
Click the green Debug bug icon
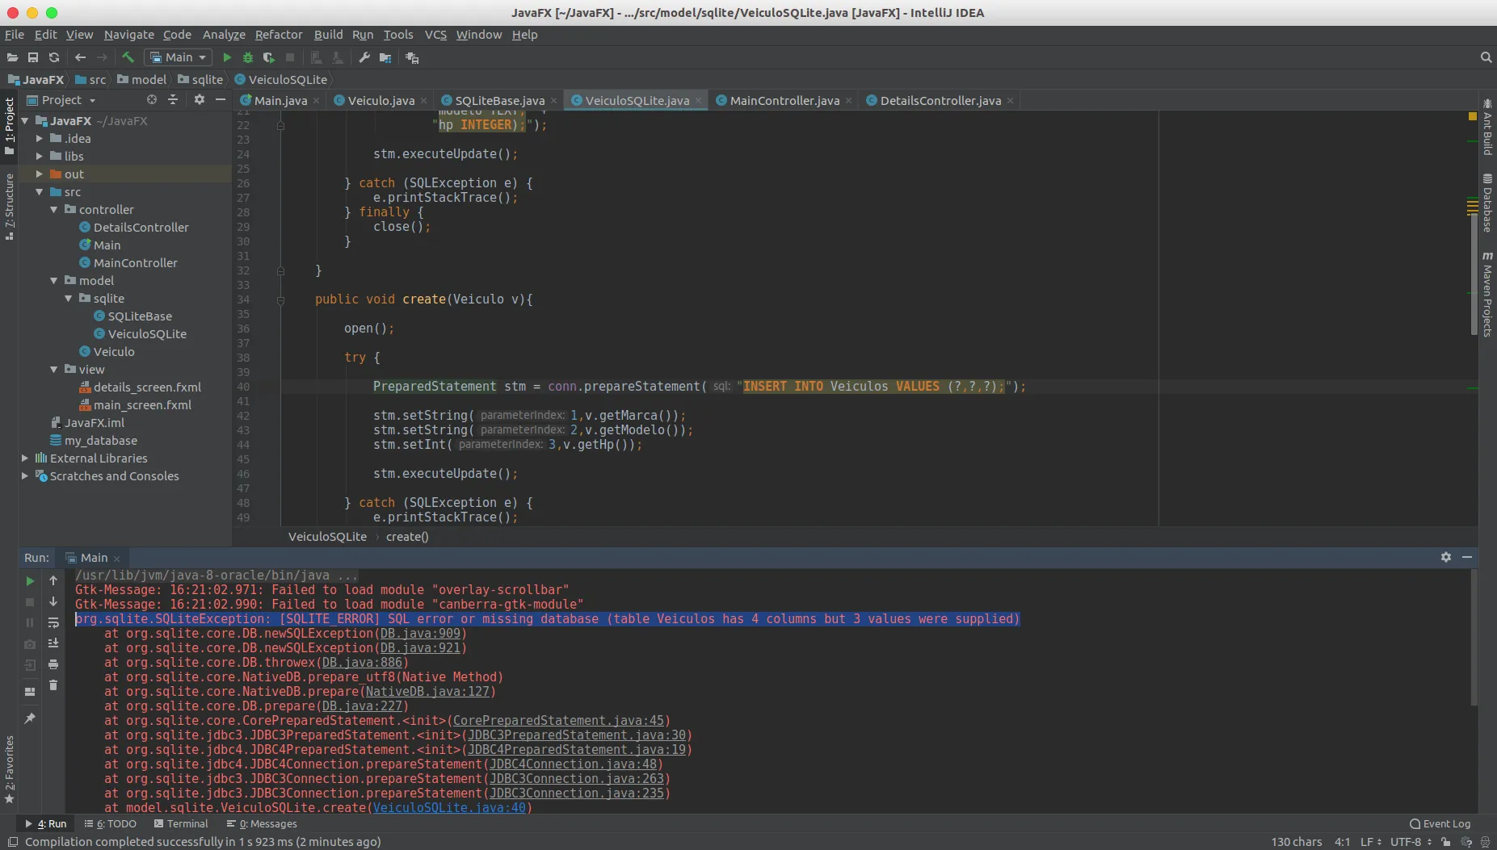[x=248, y=57]
